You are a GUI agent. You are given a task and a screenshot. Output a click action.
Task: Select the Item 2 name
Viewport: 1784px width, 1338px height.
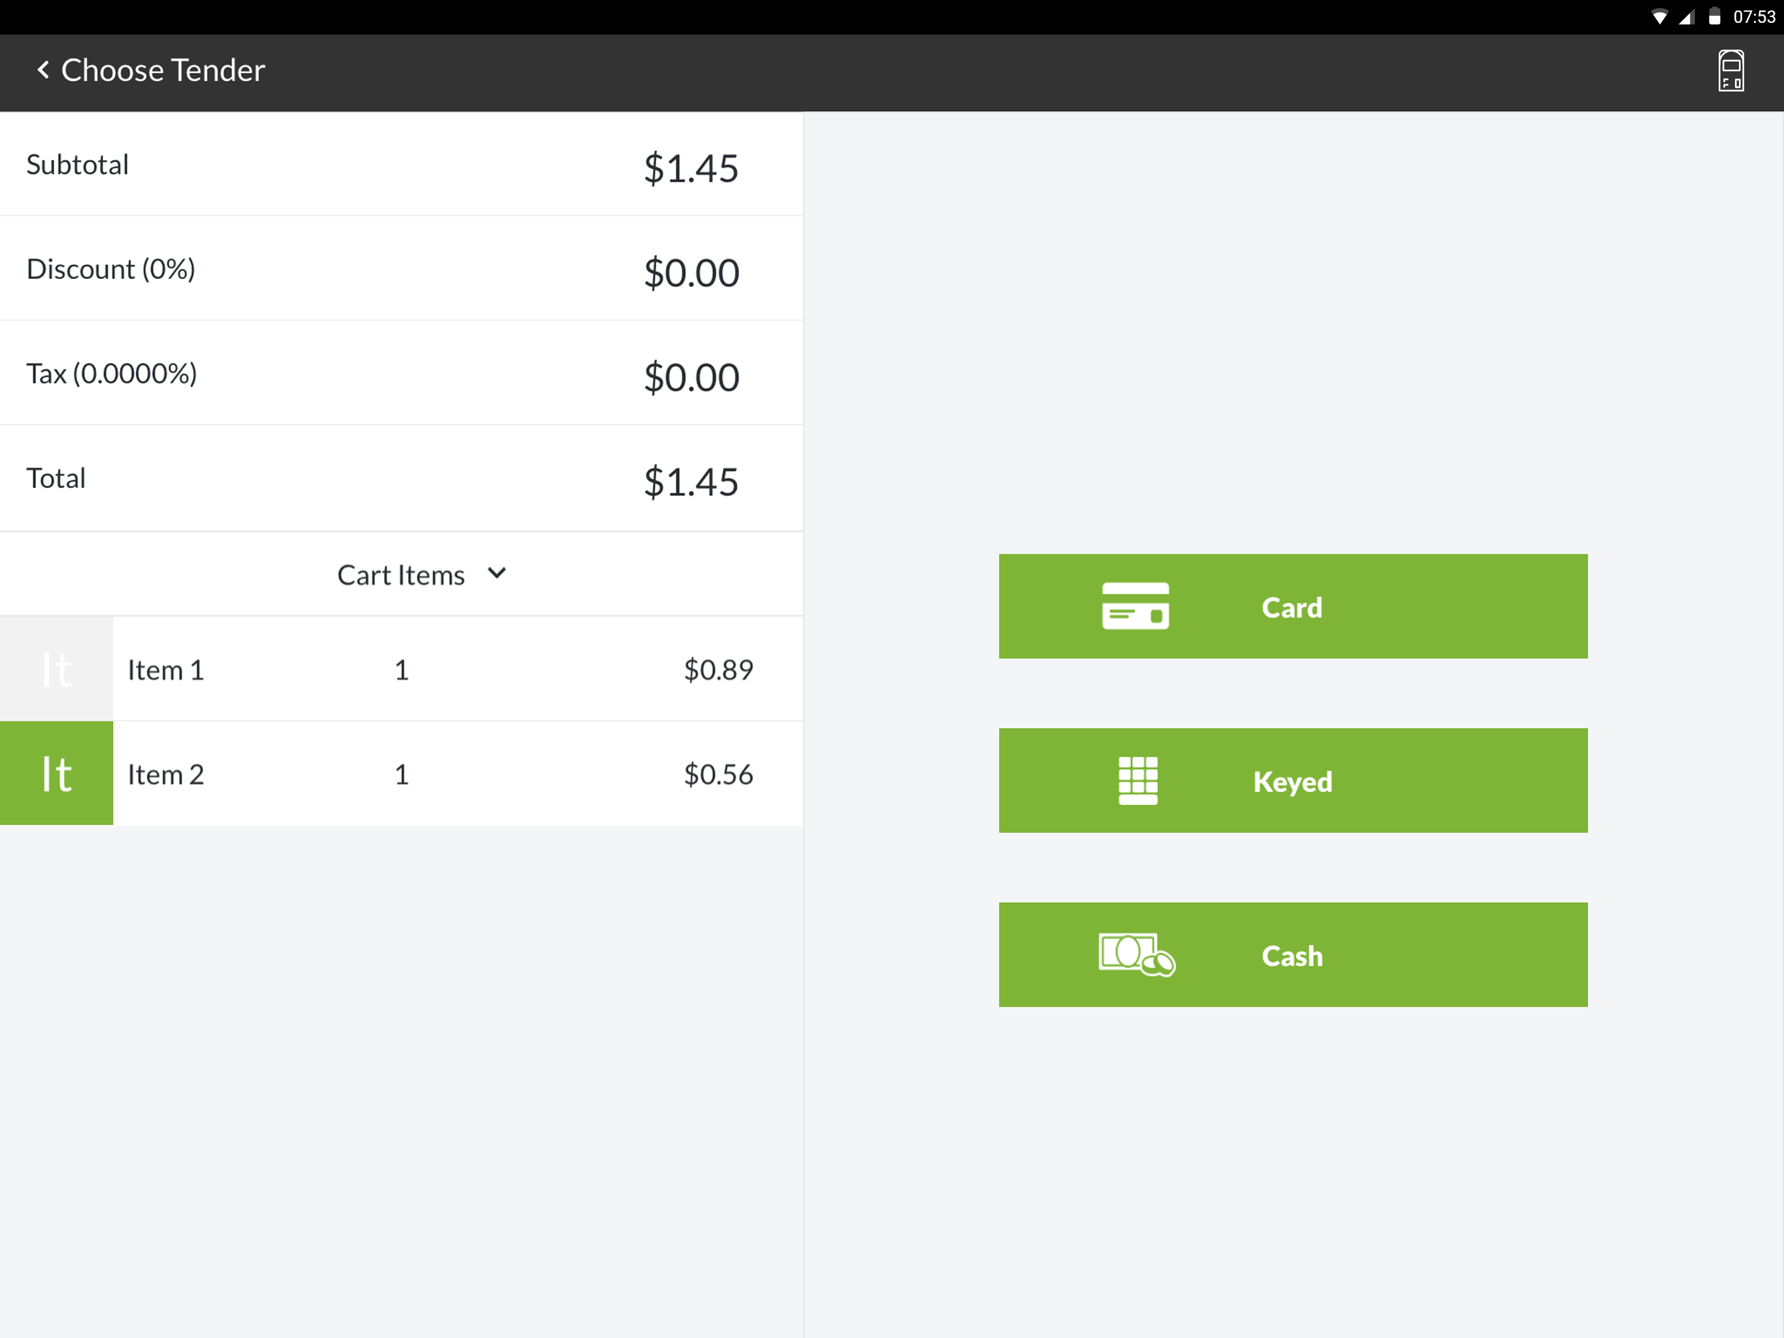[165, 775]
